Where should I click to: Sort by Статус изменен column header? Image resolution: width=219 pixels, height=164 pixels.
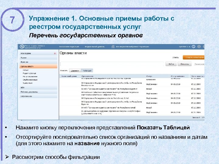(x=178, y=76)
